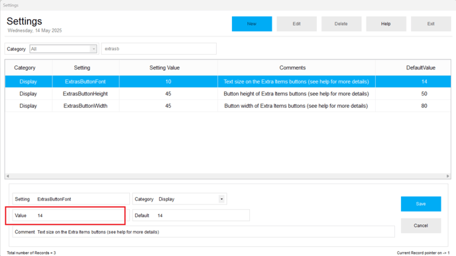Click Display category cell of ExtrasButtonHeight row
Screen dimensions: 456x256
(x=28, y=94)
